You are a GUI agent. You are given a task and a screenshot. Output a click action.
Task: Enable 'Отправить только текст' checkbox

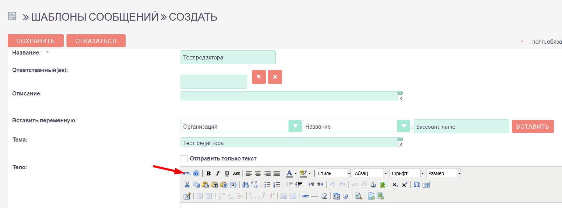[184, 159]
